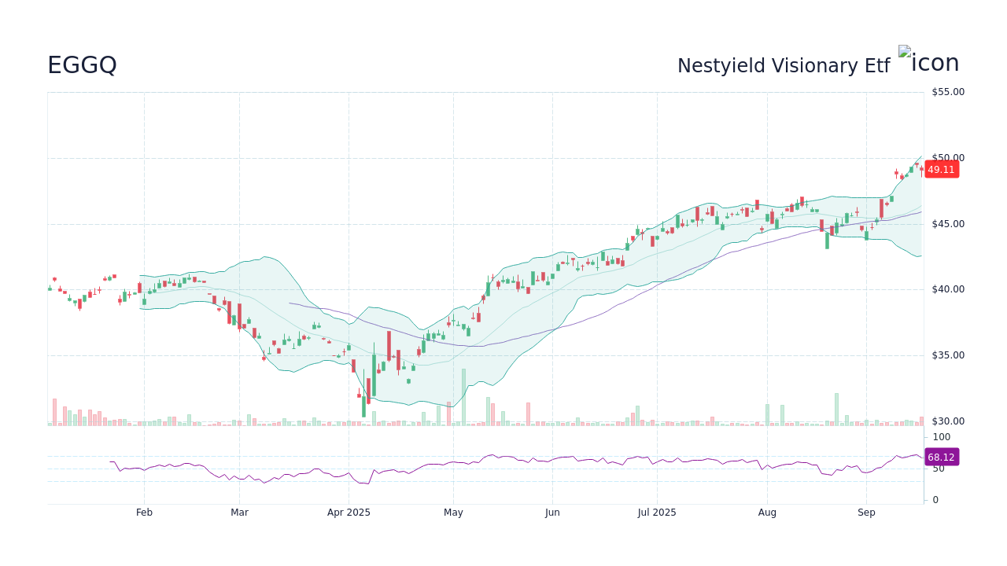Click the Jul 2025 date axis label
This screenshot has width=1007, height=566.
[657, 513]
